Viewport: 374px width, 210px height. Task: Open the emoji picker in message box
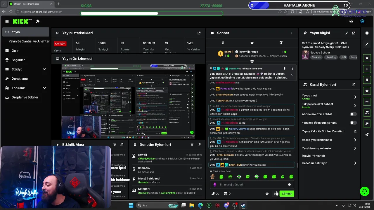click(290, 184)
